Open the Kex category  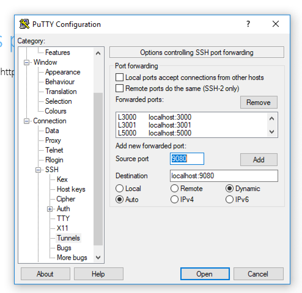click(x=62, y=179)
